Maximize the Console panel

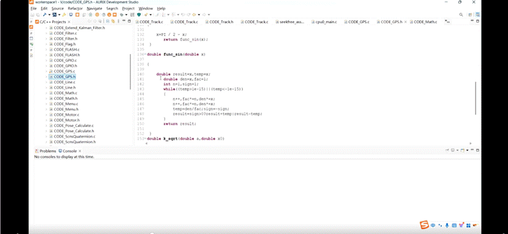coord(477,150)
